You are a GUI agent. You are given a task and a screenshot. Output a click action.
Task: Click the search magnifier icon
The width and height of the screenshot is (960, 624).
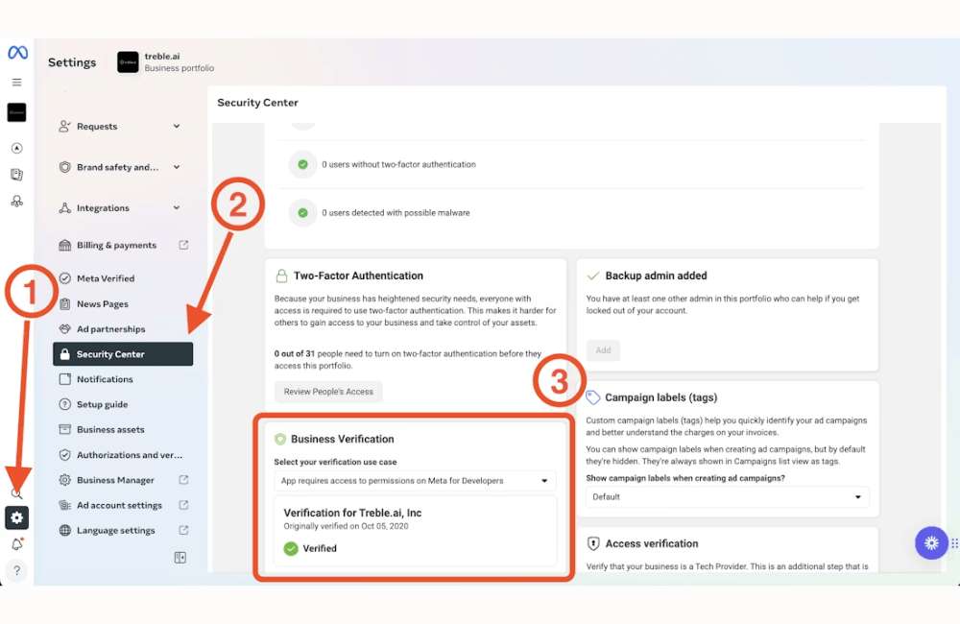[x=16, y=493]
